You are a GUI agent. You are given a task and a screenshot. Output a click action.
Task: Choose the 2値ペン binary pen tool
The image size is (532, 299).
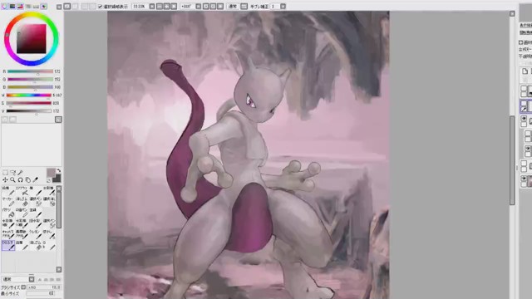pos(22,212)
